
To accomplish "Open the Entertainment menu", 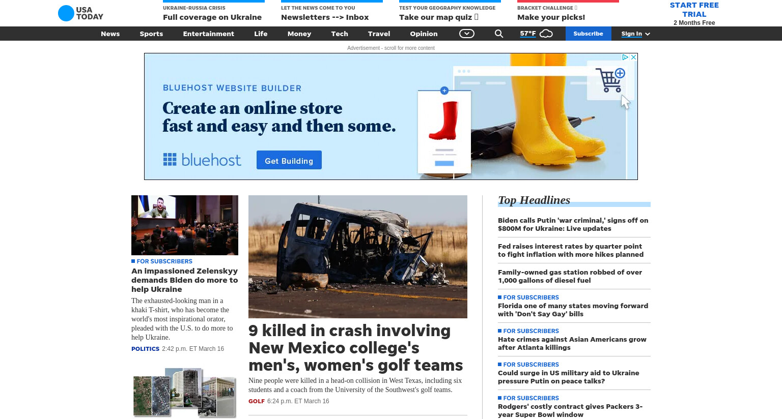I will (208, 34).
